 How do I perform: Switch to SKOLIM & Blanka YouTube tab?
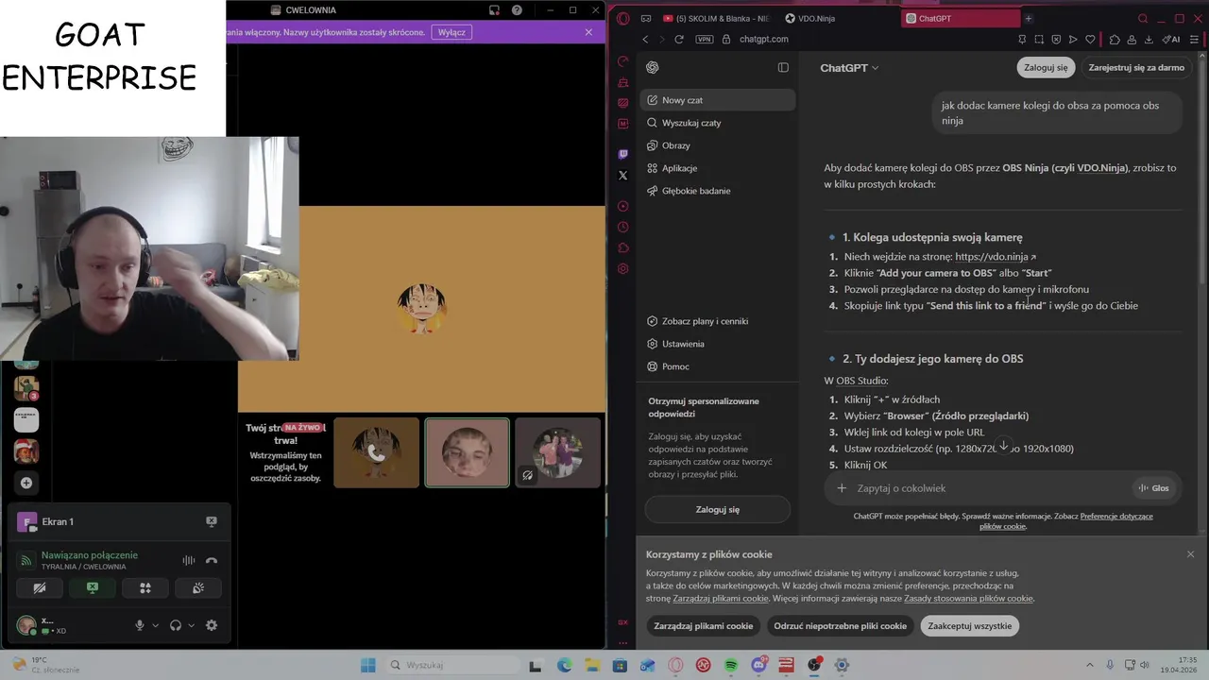tap(716, 18)
